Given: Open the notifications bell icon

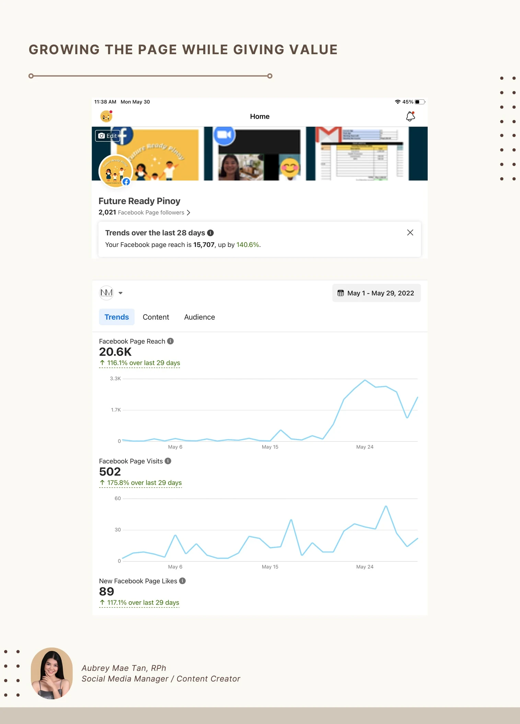Looking at the screenshot, I should tap(411, 117).
